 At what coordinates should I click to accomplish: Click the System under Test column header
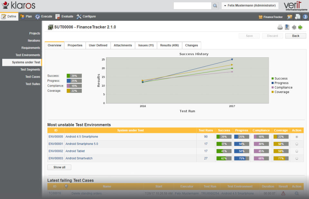tap(130, 130)
